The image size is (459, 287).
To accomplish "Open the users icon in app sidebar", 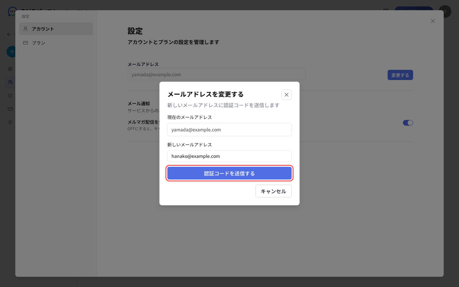I will point(10,82).
